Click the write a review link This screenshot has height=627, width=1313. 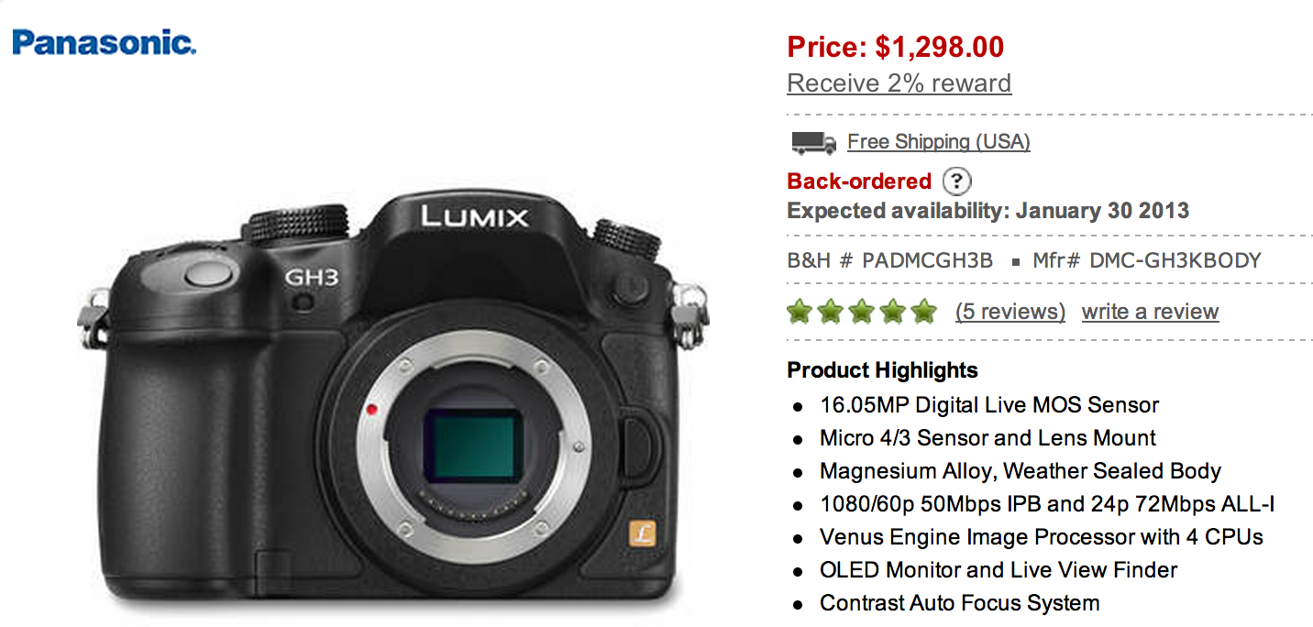click(x=1150, y=312)
